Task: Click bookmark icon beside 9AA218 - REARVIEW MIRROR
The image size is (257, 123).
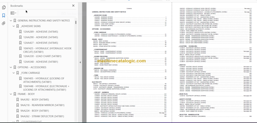Action: click(x=17, y=105)
